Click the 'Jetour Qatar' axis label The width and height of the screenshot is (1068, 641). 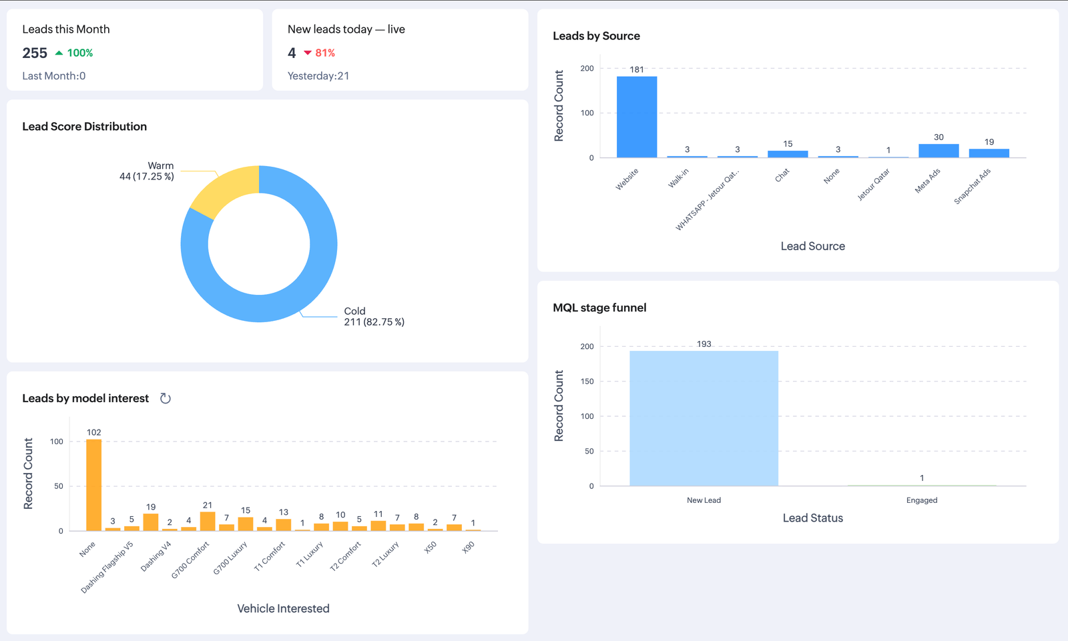(x=873, y=185)
